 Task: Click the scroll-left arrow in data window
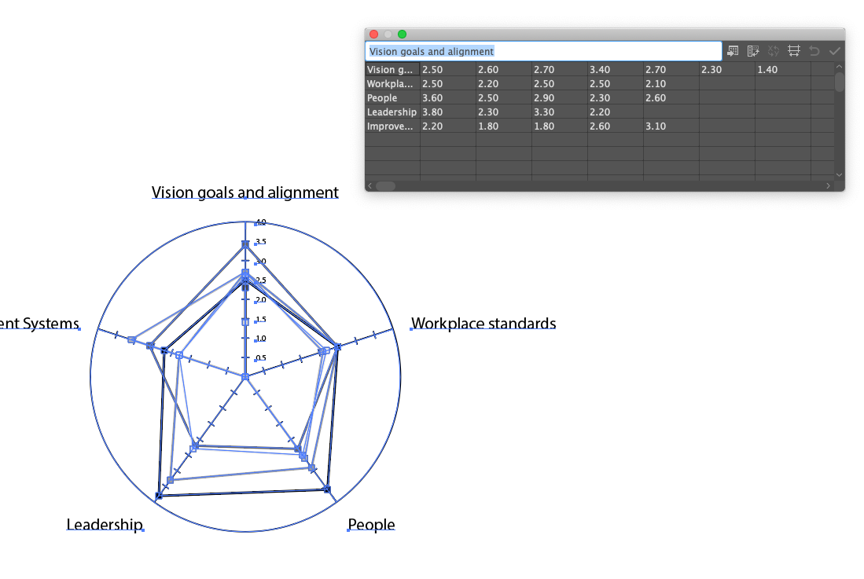(x=369, y=185)
